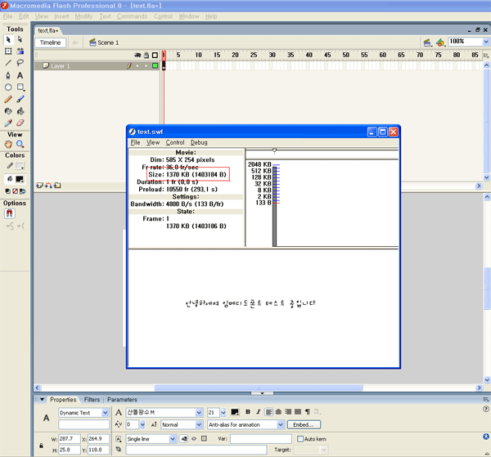Select the Subselection tool

[20, 39]
